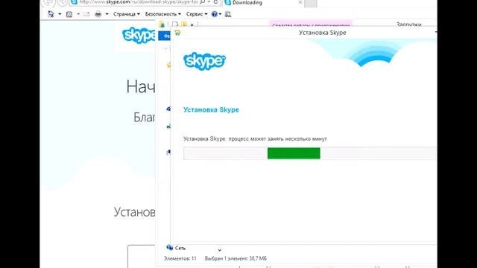Click the Favorites star in Explorer sidebar
477x268 pixels.
pos(168,65)
